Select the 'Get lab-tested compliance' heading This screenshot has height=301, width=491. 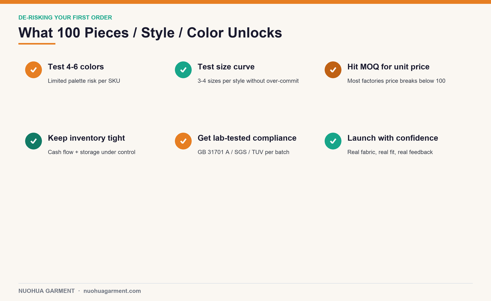coord(247,138)
